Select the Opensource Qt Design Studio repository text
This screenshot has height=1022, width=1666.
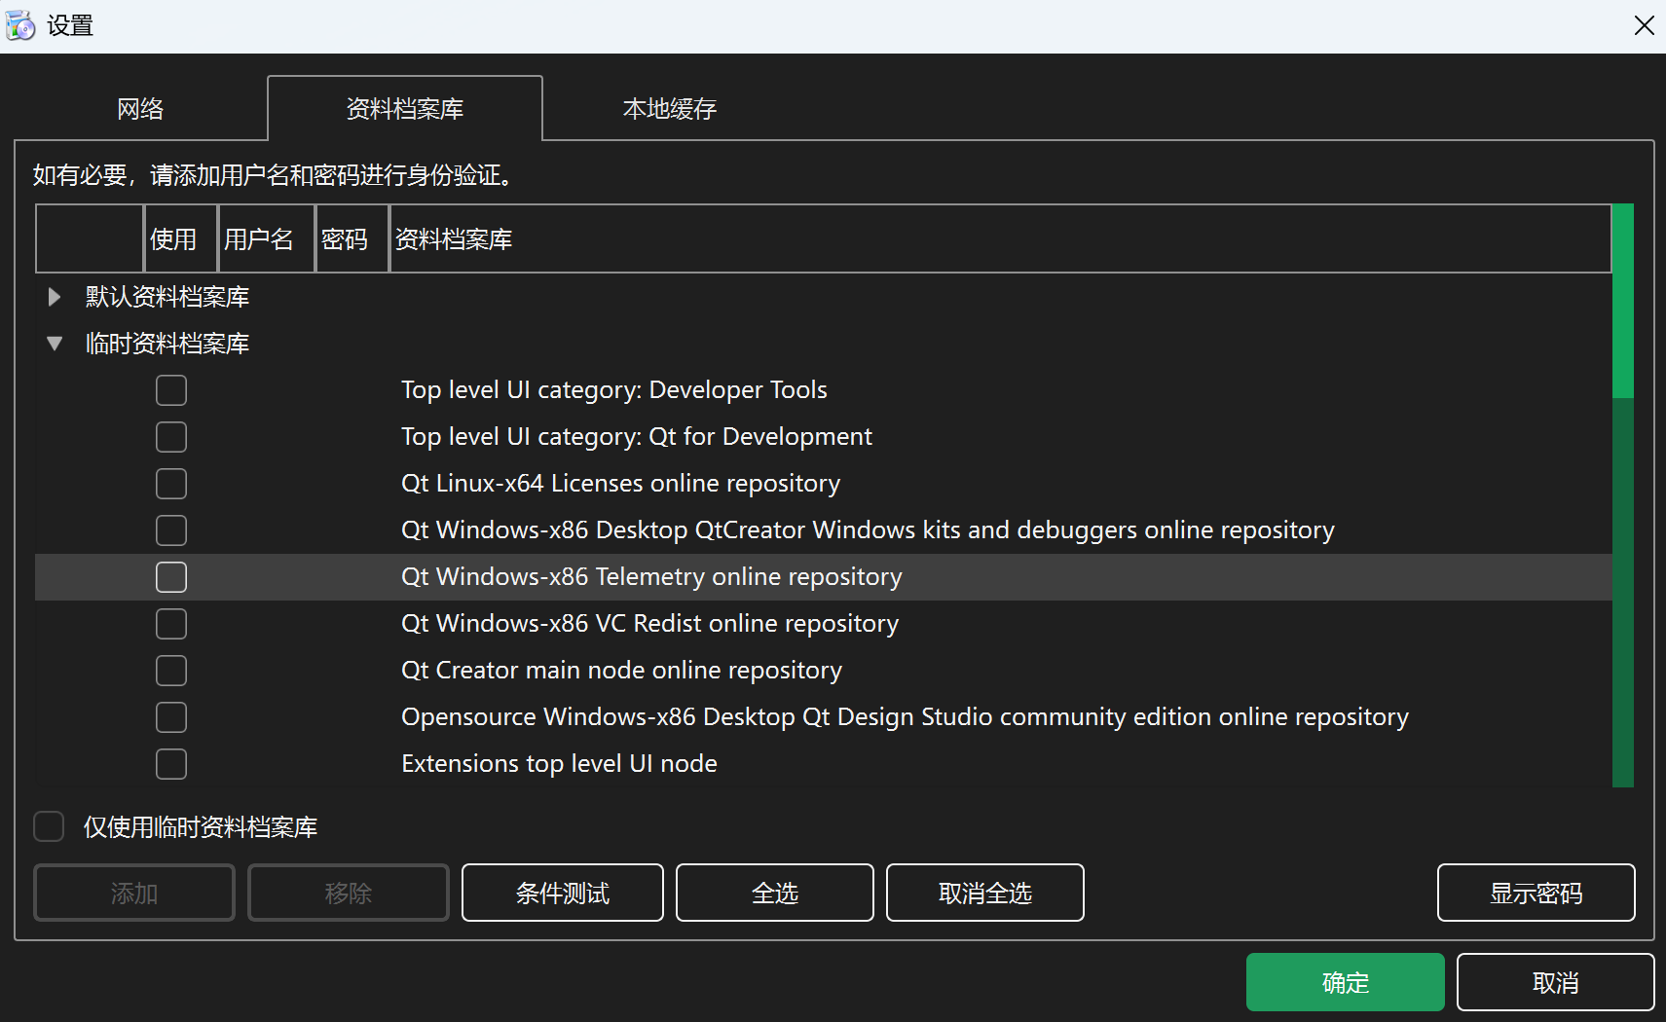(905, 717)
